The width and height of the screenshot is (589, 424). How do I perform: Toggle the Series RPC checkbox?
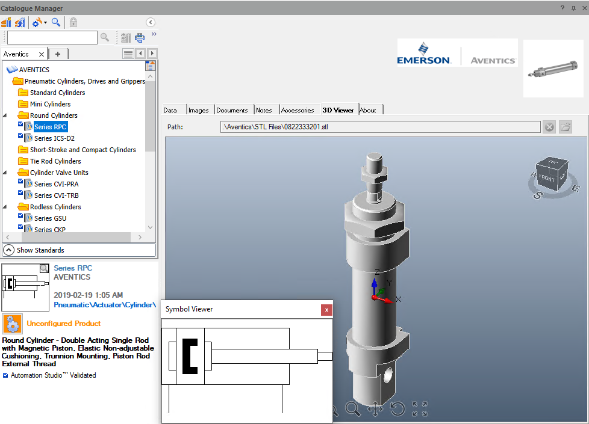[21, 125]
